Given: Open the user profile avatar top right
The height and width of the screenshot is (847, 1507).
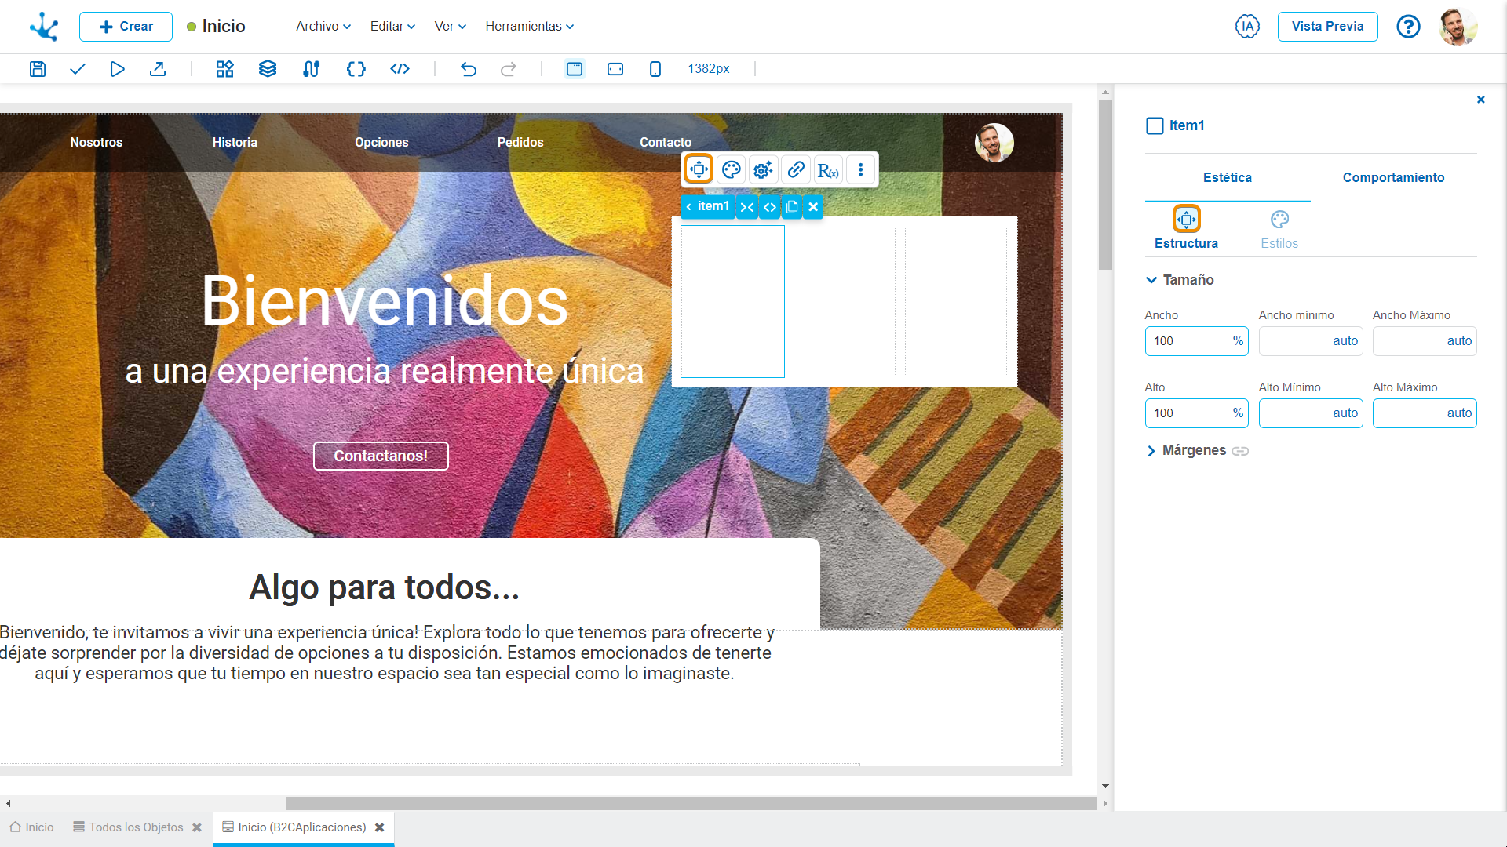Looking at the screenshot, I should click(x=1458, y=27).
